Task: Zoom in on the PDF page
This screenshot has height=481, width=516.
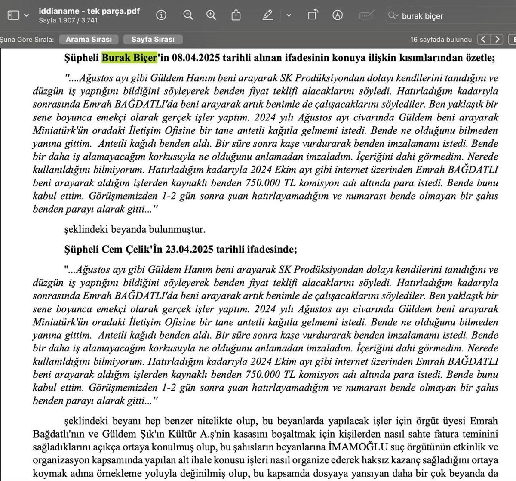Action: pos(211,15)
